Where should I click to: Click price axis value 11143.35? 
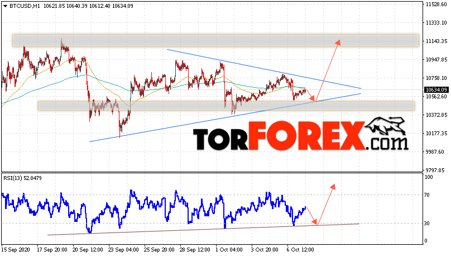pos(436,41)
